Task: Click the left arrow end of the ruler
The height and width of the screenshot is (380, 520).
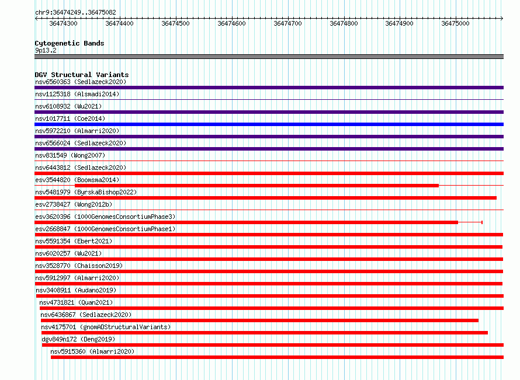Action: click(x=36, y=18)
